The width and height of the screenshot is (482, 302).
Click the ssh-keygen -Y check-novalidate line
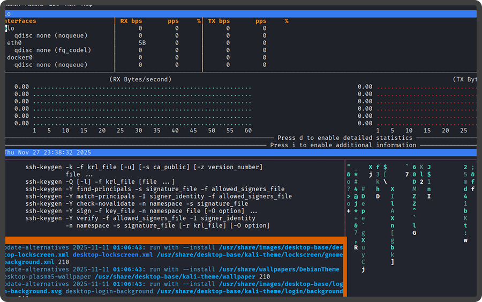tap(137, 203)
